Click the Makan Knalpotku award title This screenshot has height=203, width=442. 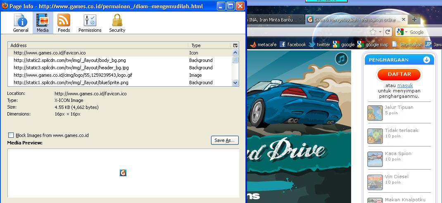click(x=405, y=200)
